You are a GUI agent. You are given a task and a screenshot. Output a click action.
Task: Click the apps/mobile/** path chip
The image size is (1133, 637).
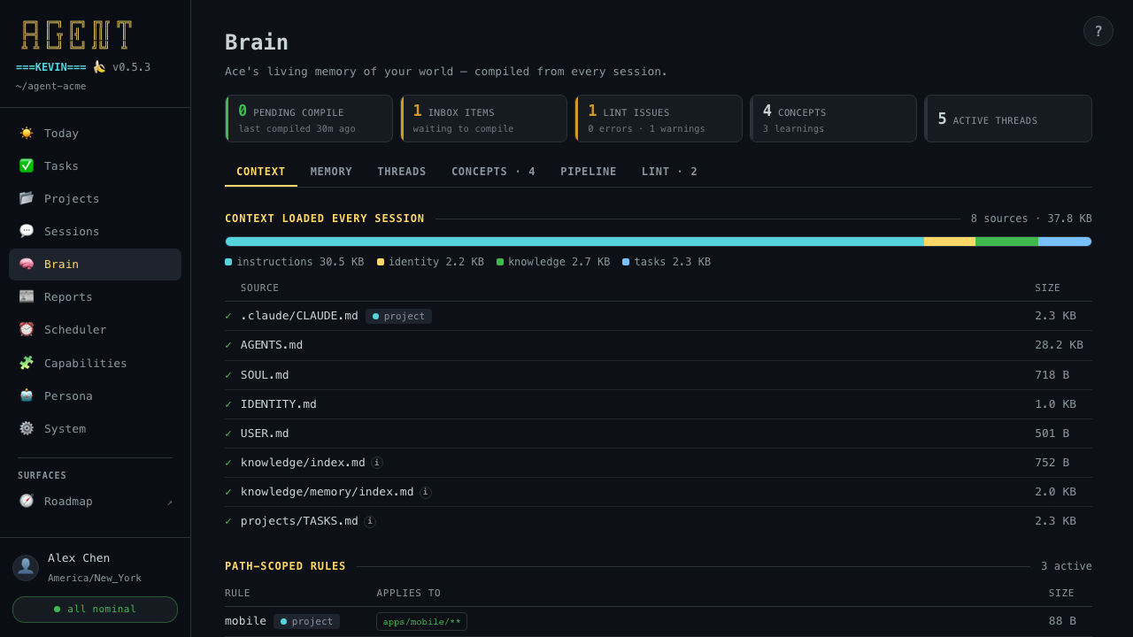421,622
